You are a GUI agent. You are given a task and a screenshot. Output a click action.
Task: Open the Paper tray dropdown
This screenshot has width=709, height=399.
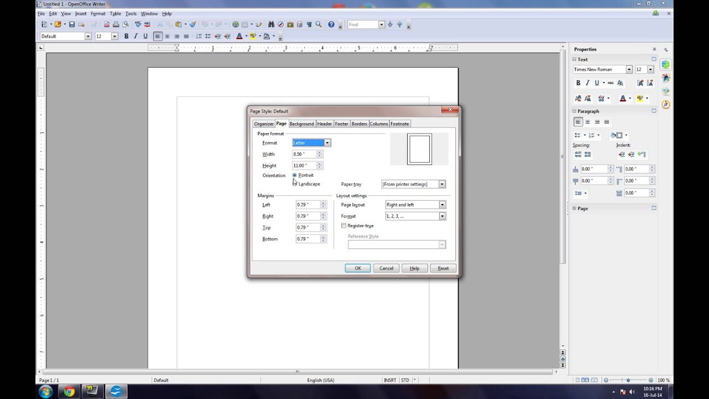coord(442,184)
